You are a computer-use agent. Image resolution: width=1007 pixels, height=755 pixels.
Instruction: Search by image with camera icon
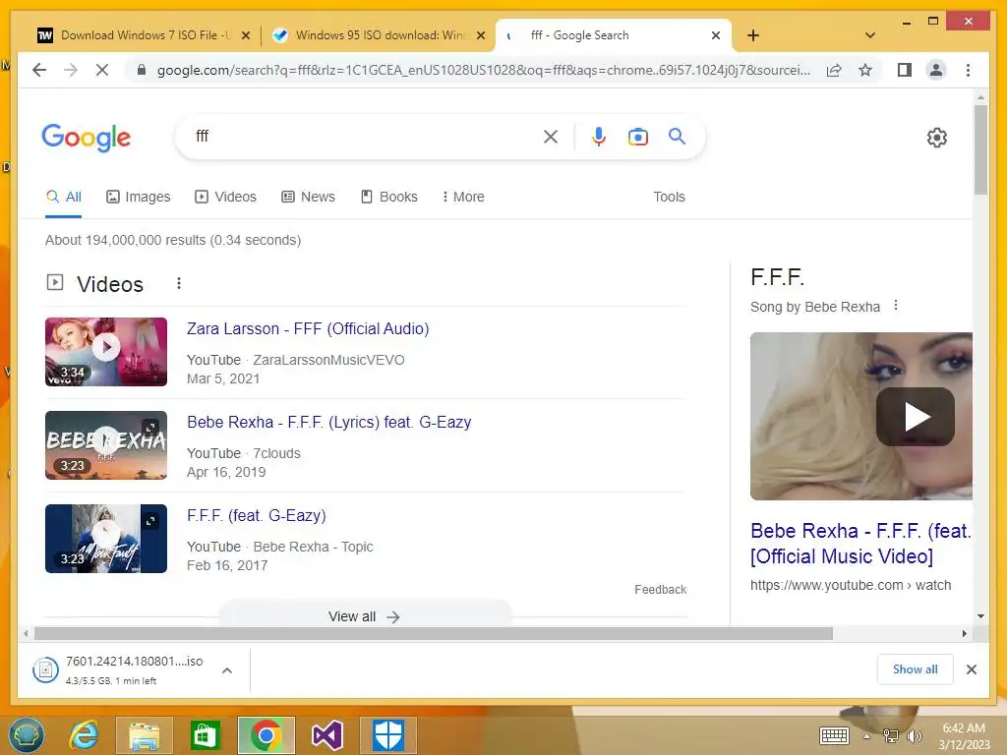[637, 137]
